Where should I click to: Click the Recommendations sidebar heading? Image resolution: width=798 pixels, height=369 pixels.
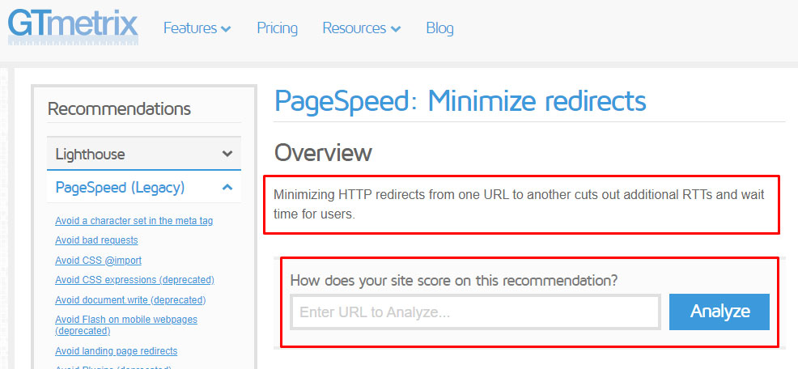[119, 108]
